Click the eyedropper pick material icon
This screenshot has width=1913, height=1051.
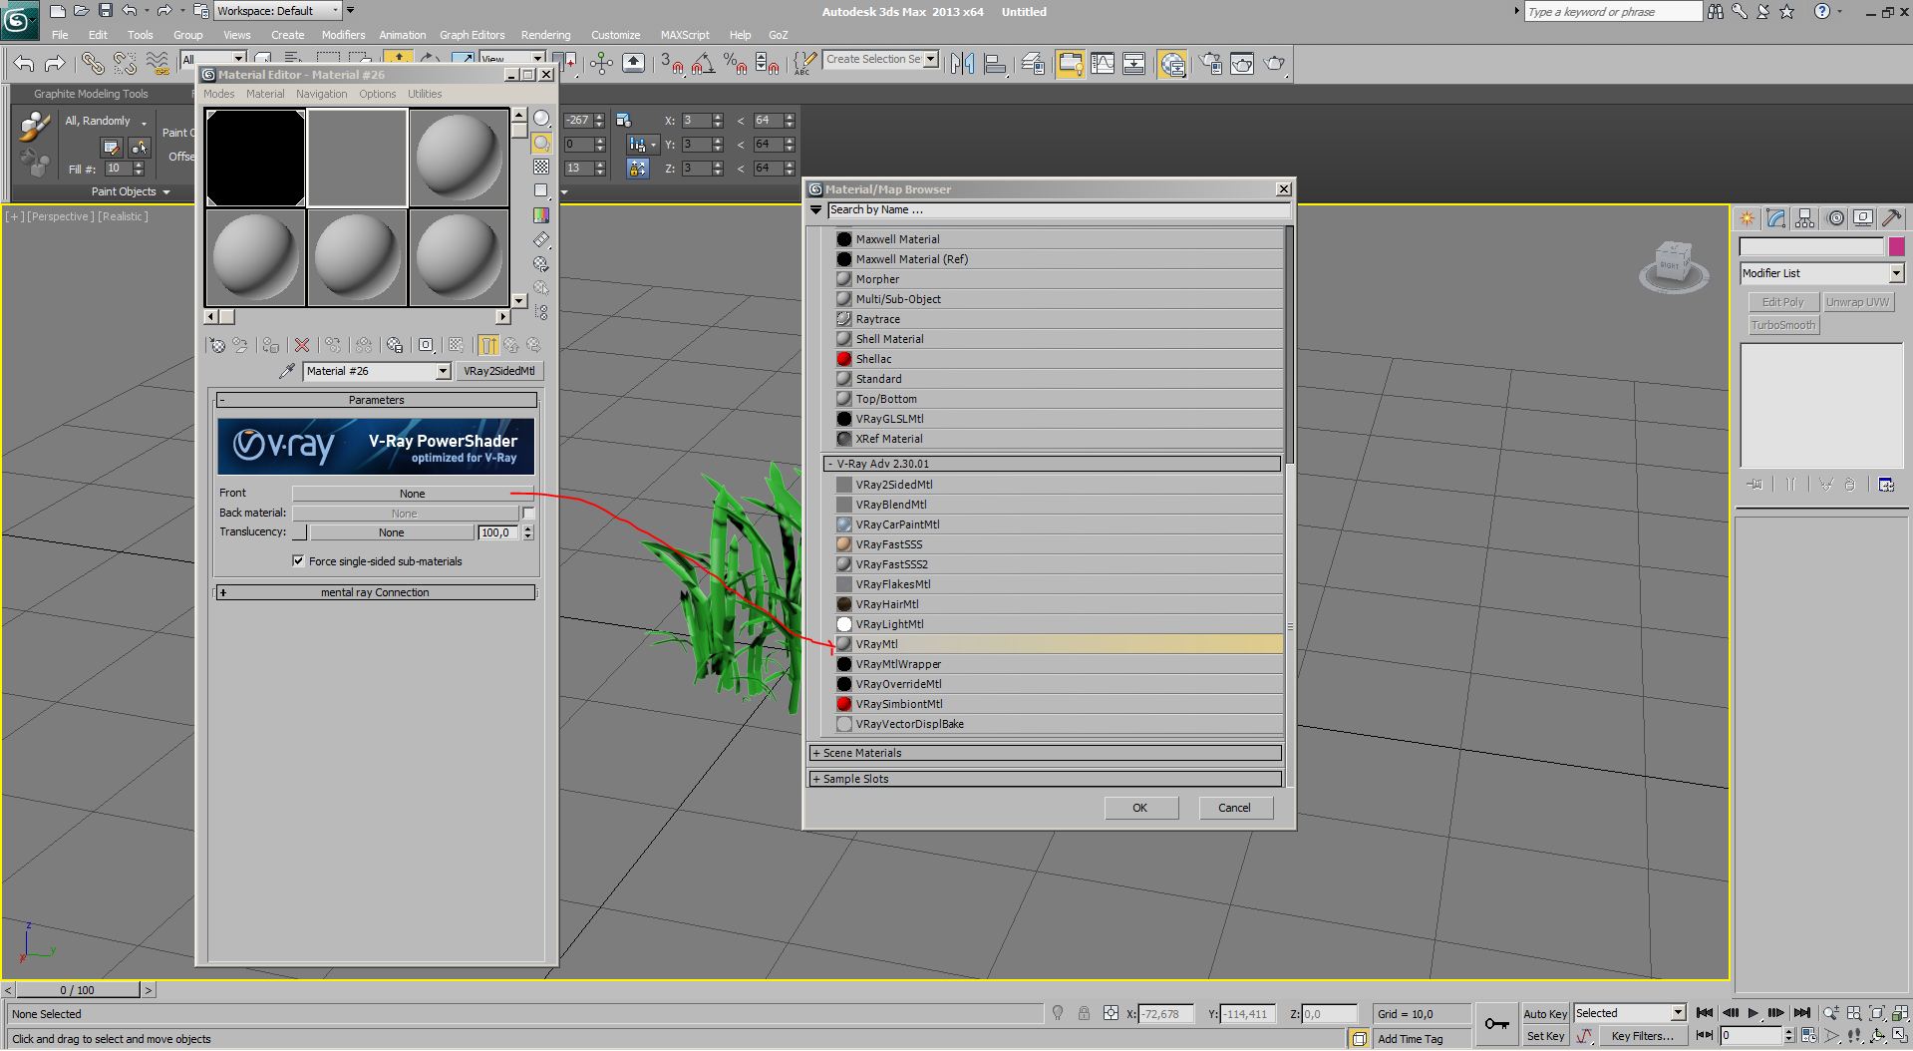[x=286, y=371]
